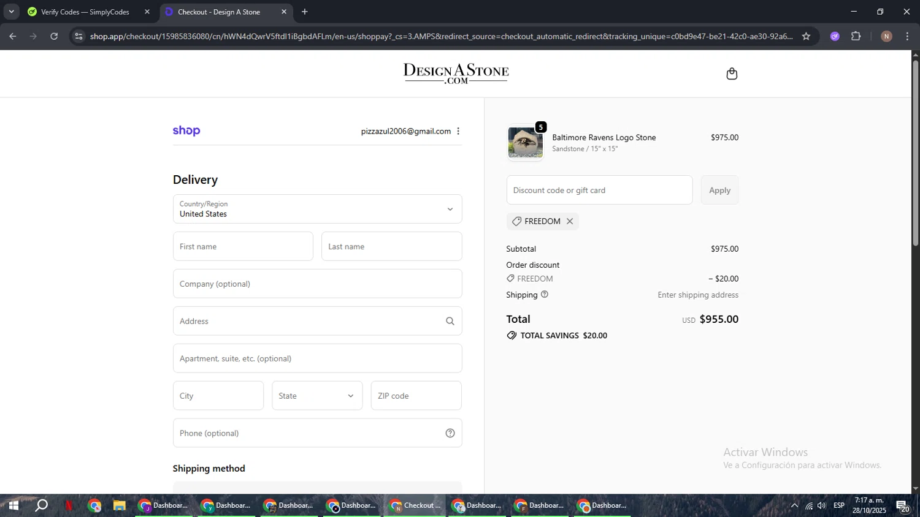Open the Chrome three-dot menu
Screen dimensions: 920x517
point(908,36)
